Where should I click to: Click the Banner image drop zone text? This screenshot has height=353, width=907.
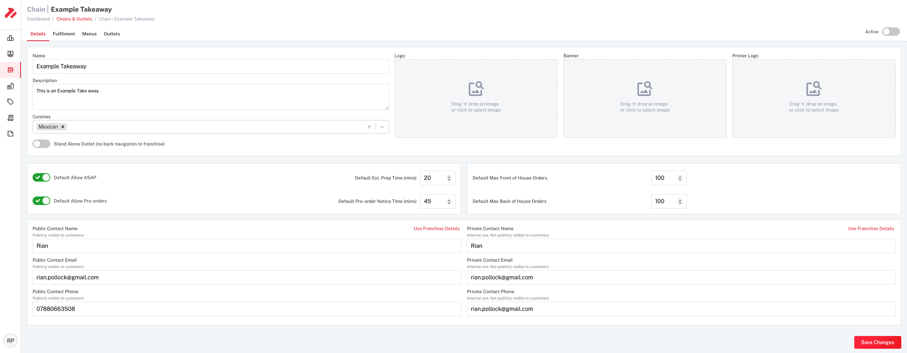coord(645,107)
